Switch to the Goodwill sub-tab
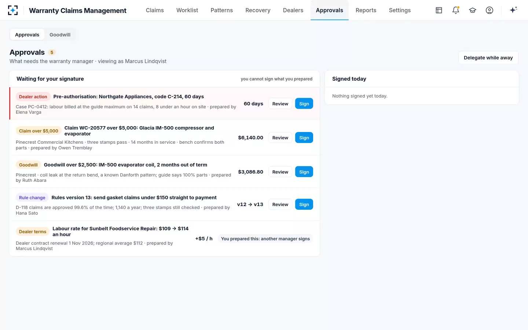The height and width of the screenshot is (330, 528). 60,35
